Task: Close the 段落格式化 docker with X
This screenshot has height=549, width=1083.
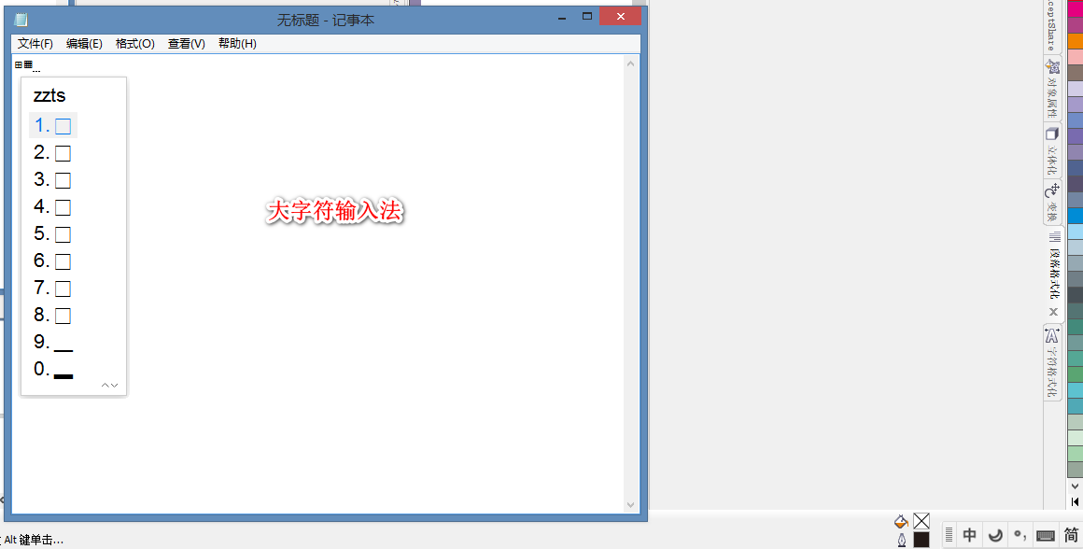Action: 1053,312
